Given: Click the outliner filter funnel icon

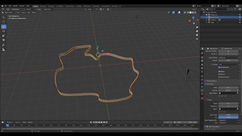Looking at the screenshot, I should point(235,9).
